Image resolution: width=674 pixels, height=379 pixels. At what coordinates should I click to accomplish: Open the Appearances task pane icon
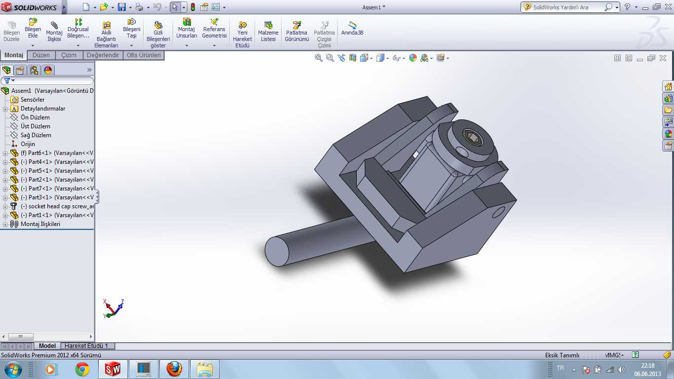pos(669,134)
